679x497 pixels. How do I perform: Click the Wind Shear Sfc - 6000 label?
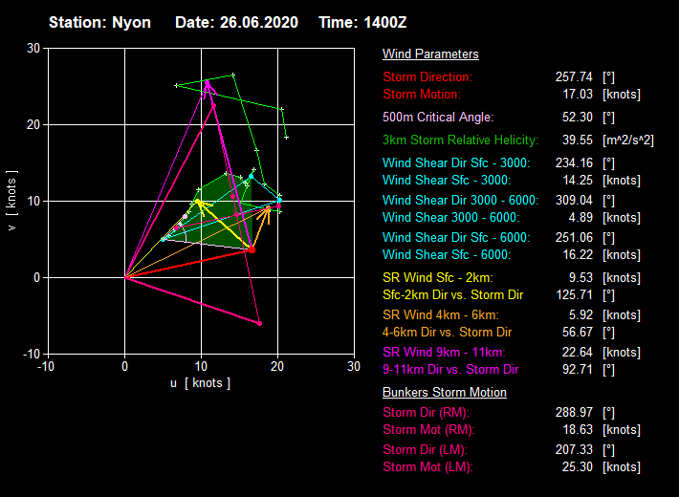click(447, 254)
